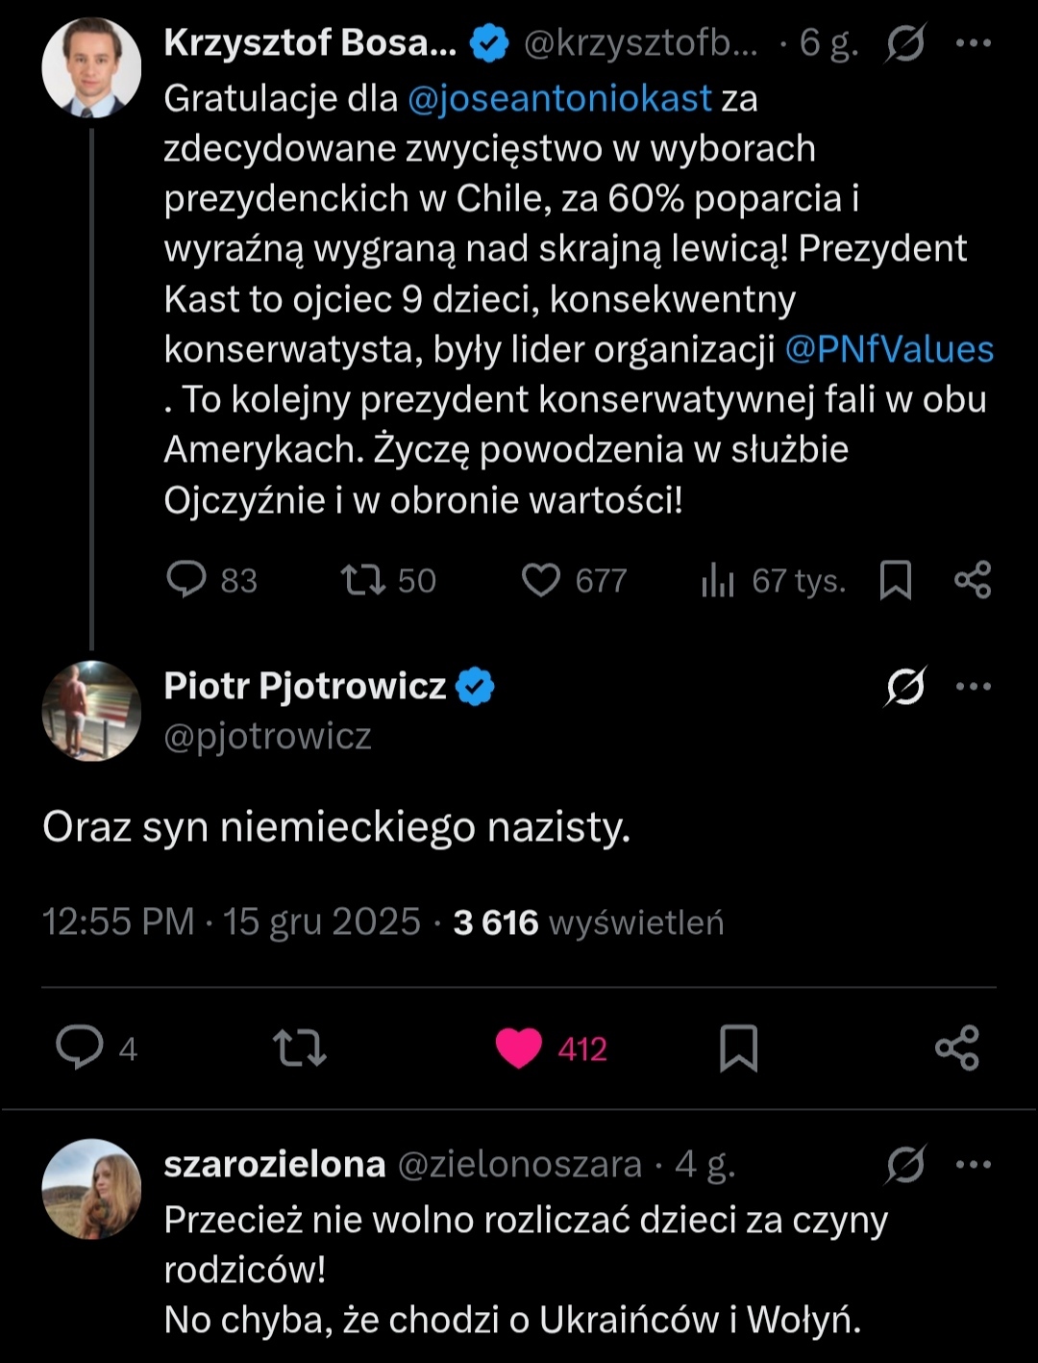Open Grok icon on Bosak's tweet
1038x1363 pixels.
(x=905, y=43)
